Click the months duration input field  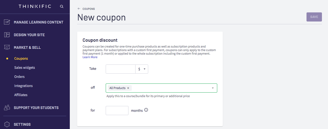(117, 111)
